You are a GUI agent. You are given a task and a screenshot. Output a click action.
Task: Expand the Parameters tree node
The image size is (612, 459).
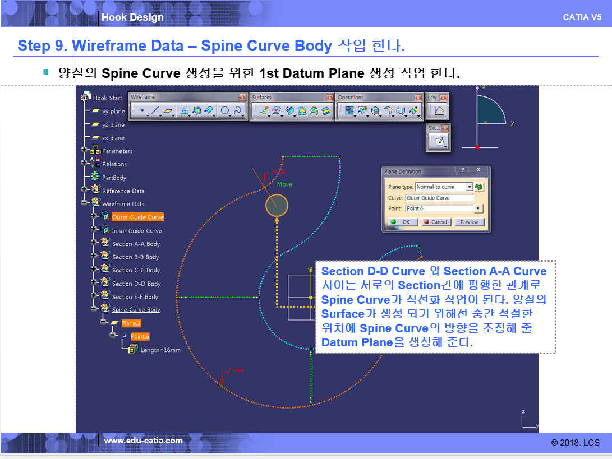[85, 151]
